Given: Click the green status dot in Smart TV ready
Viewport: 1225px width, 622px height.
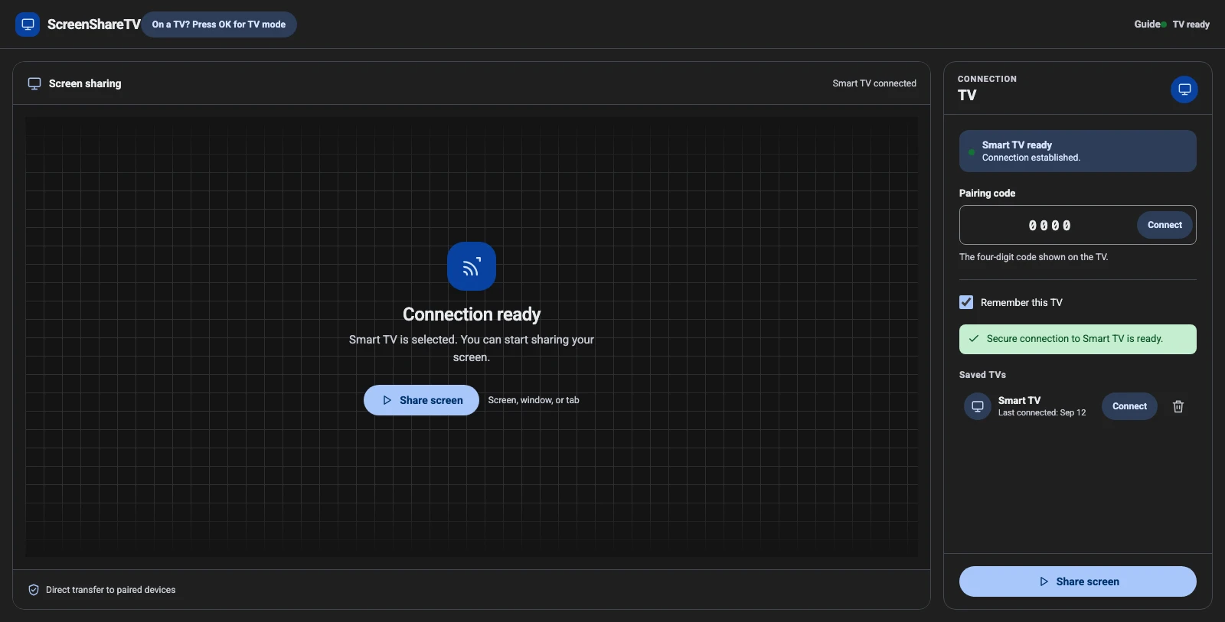Looking at the screenshot, I should (972, 152).
